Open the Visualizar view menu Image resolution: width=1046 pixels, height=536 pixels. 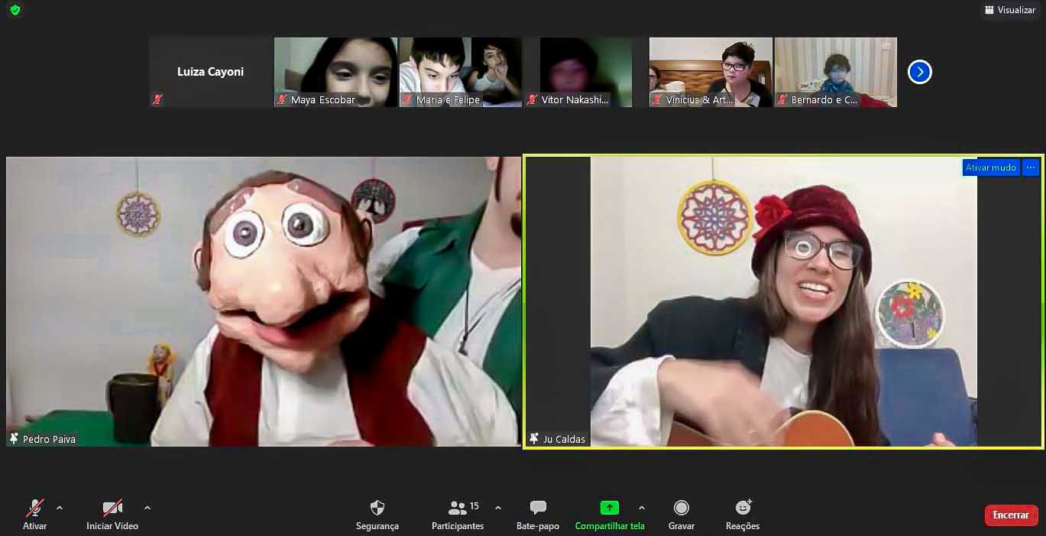tap(1009, 10)
